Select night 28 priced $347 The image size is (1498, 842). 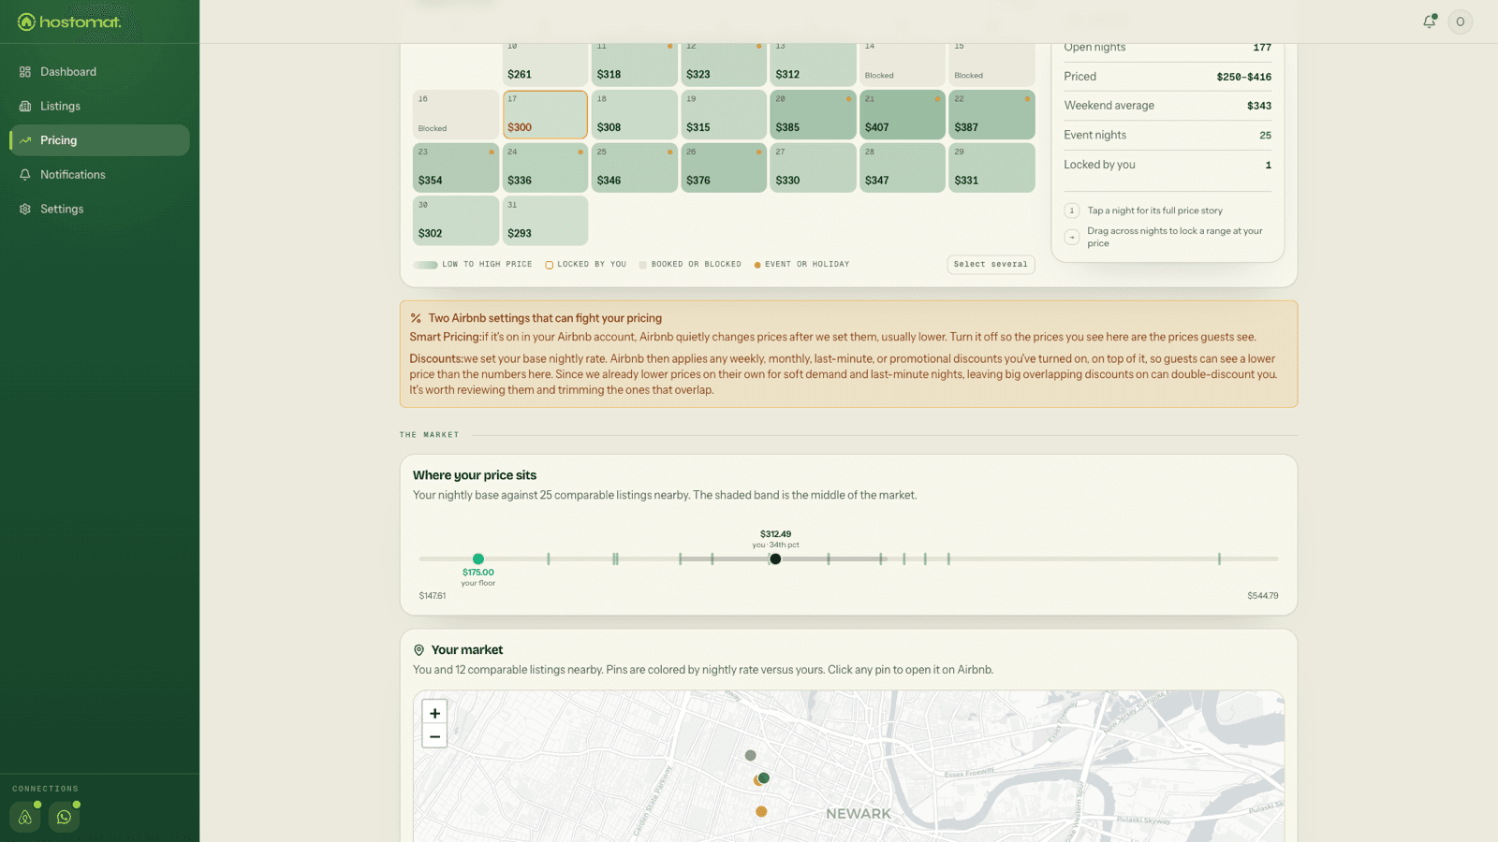tap(903, 167)
